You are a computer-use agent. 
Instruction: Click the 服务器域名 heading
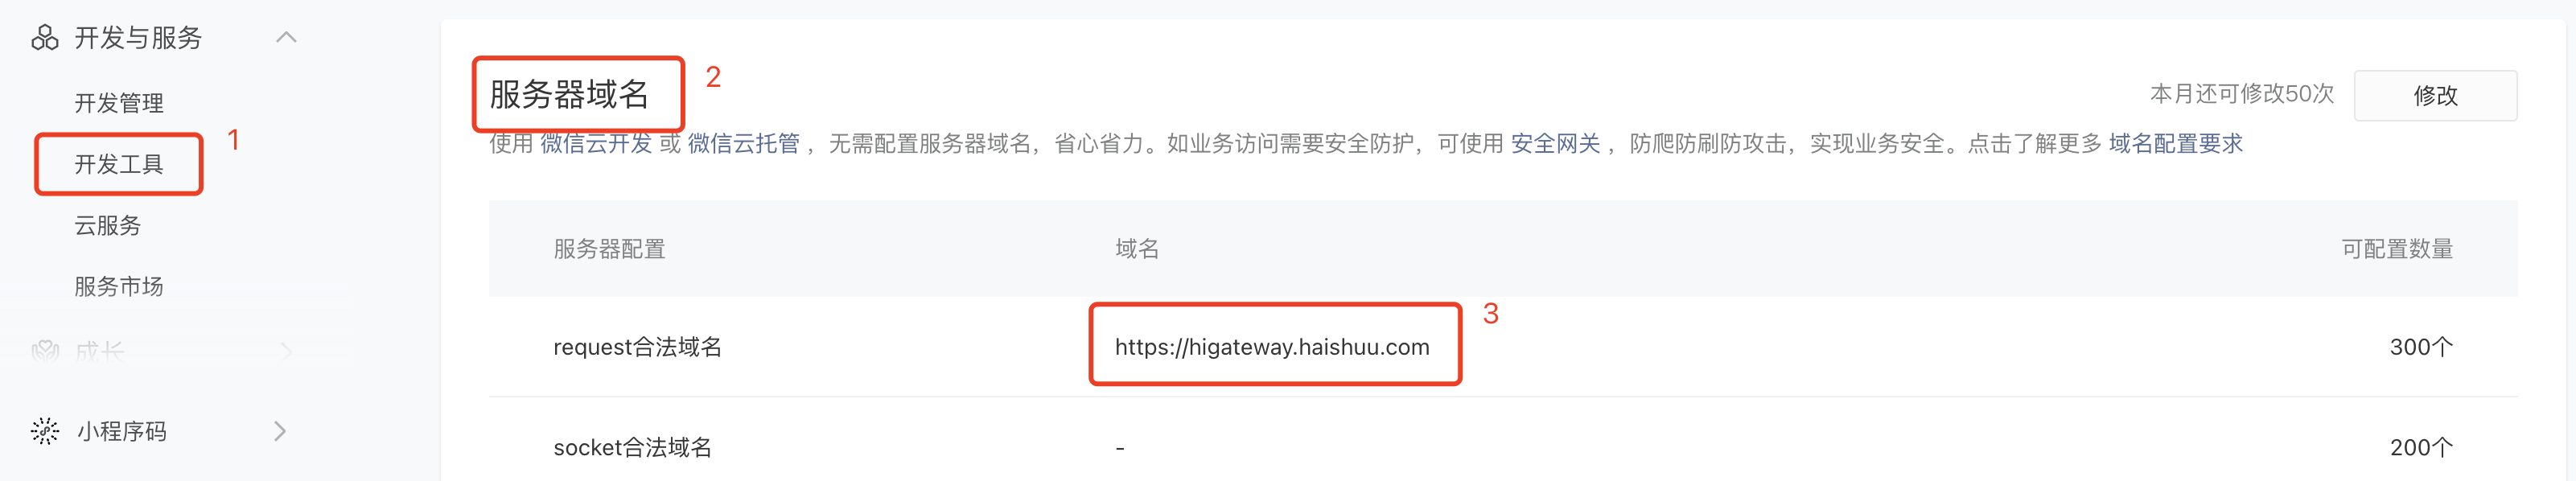tap(569, 95)
